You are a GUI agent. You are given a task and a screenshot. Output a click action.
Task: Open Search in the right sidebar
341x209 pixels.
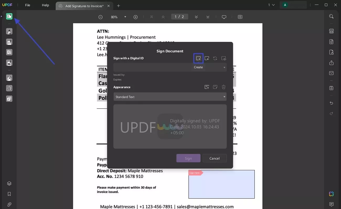coord(331,16)
